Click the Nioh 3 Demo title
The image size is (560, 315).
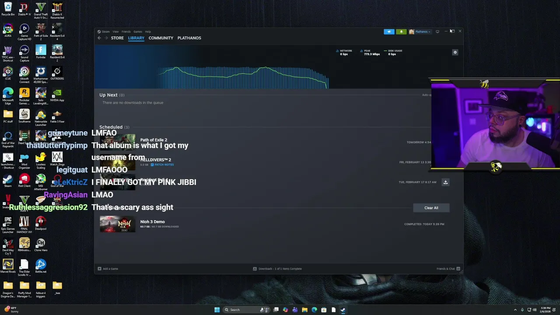[x=152, y=222]
